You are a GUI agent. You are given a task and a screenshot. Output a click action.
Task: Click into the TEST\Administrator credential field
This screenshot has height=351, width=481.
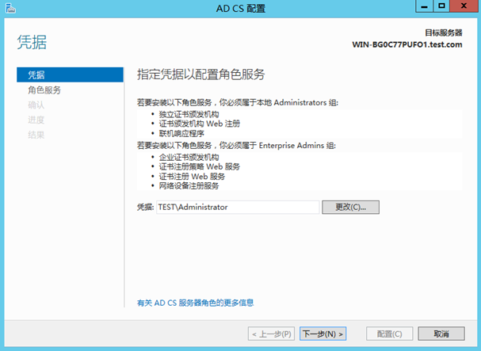pos(238,207)
